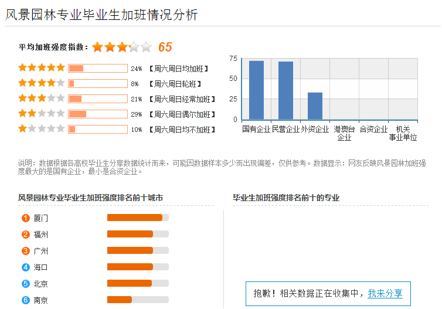442x309 pixels.
Task: Click the rank 4 badge for 海口
Action: point(26,267)
